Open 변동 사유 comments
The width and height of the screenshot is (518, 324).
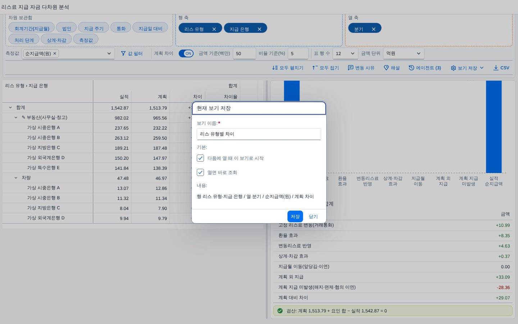361,68
